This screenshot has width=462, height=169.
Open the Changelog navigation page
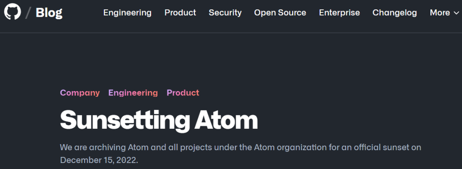point(394,13)
